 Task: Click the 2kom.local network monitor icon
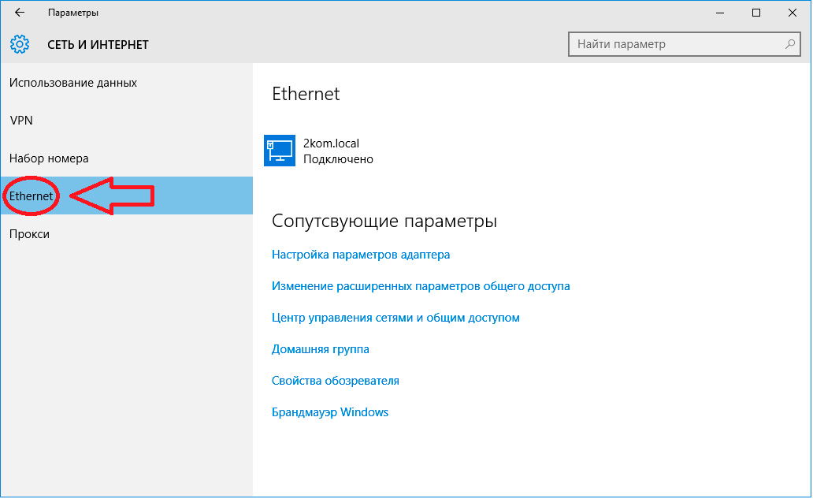280,151
